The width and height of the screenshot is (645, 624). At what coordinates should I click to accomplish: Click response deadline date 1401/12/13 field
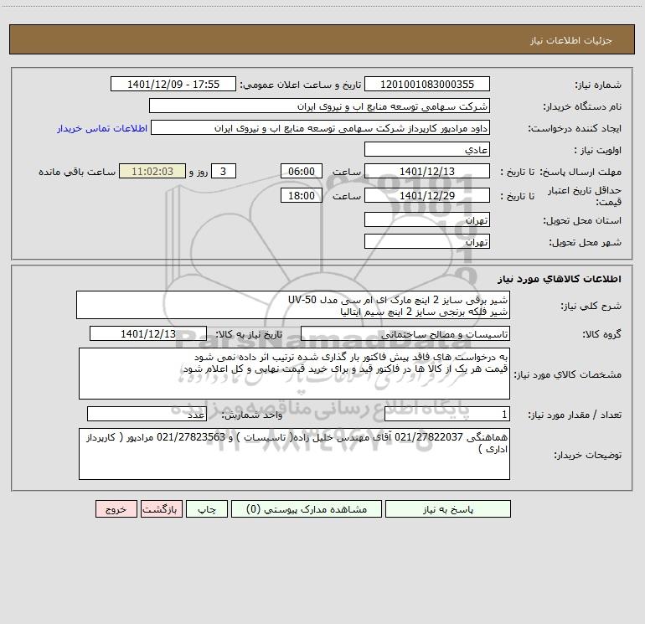427,171
